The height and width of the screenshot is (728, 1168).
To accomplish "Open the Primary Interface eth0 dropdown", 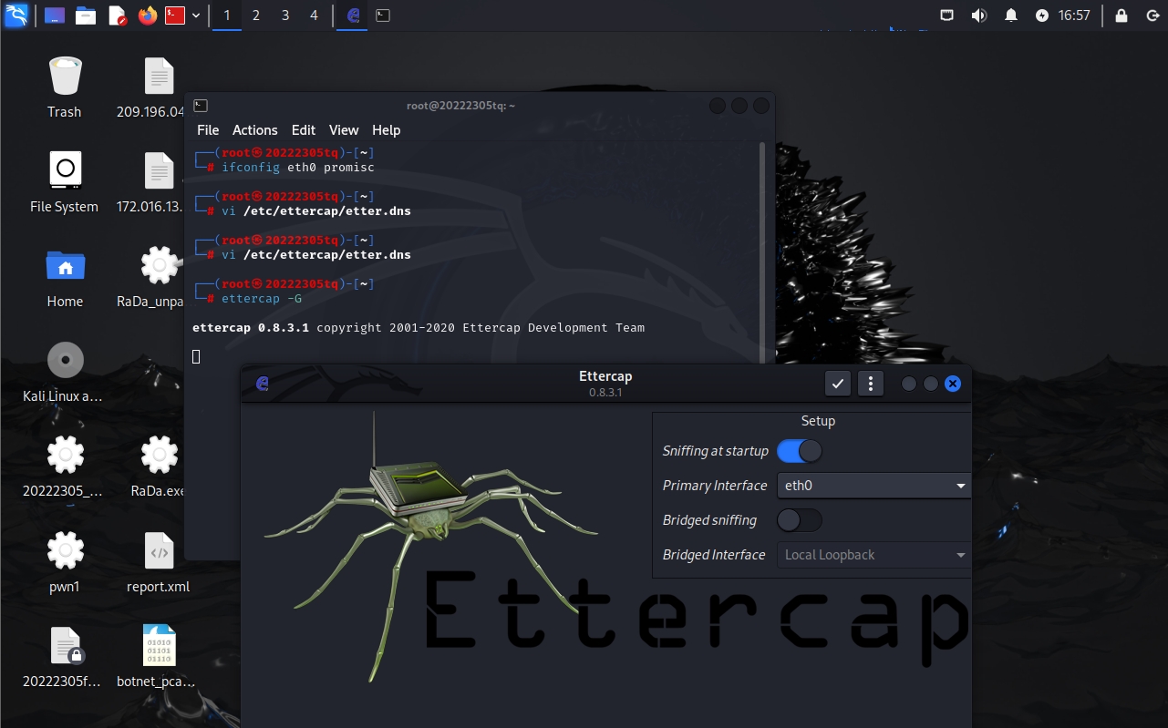I will (x=873, y=486).
